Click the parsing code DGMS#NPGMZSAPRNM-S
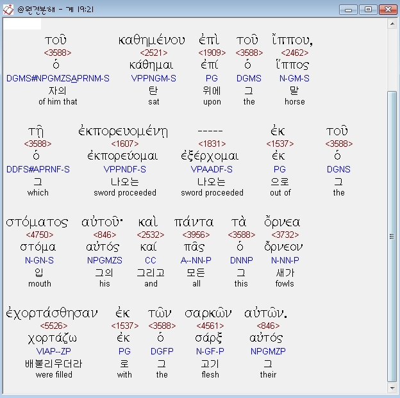Screen dimensions: 400x398 [x=58, y=78]
